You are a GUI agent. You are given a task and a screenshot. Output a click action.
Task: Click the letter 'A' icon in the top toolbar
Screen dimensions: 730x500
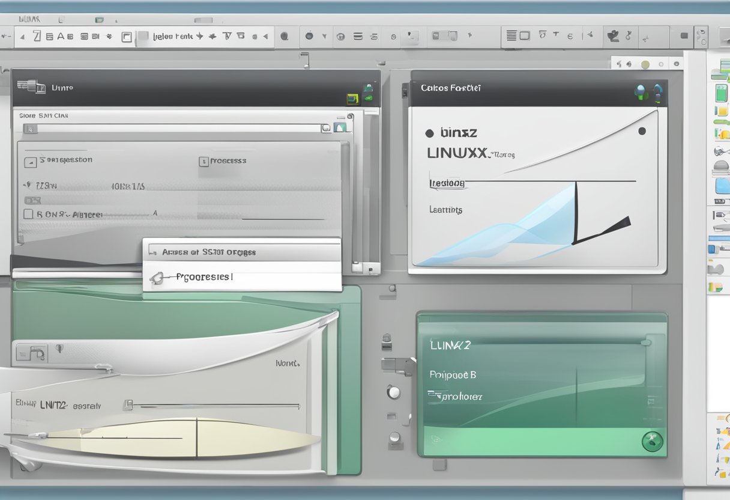61,37
